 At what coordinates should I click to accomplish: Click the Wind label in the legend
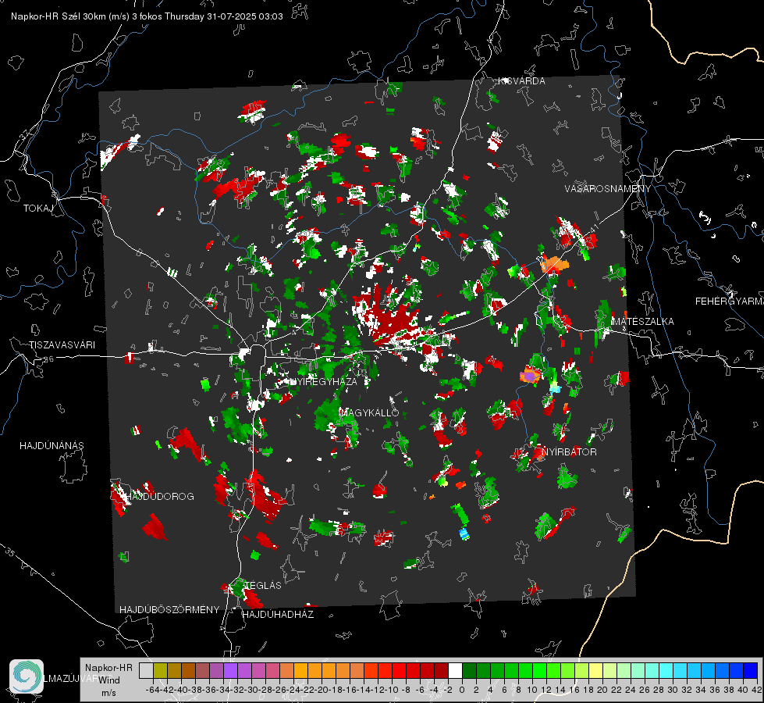(109, 680)
